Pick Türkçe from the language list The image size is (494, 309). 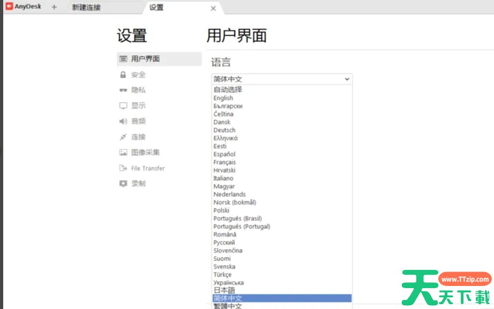coord(282,275)
